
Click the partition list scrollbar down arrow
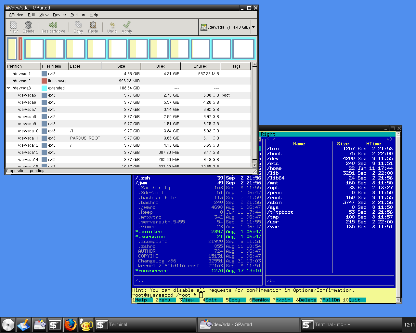point(254,165)
